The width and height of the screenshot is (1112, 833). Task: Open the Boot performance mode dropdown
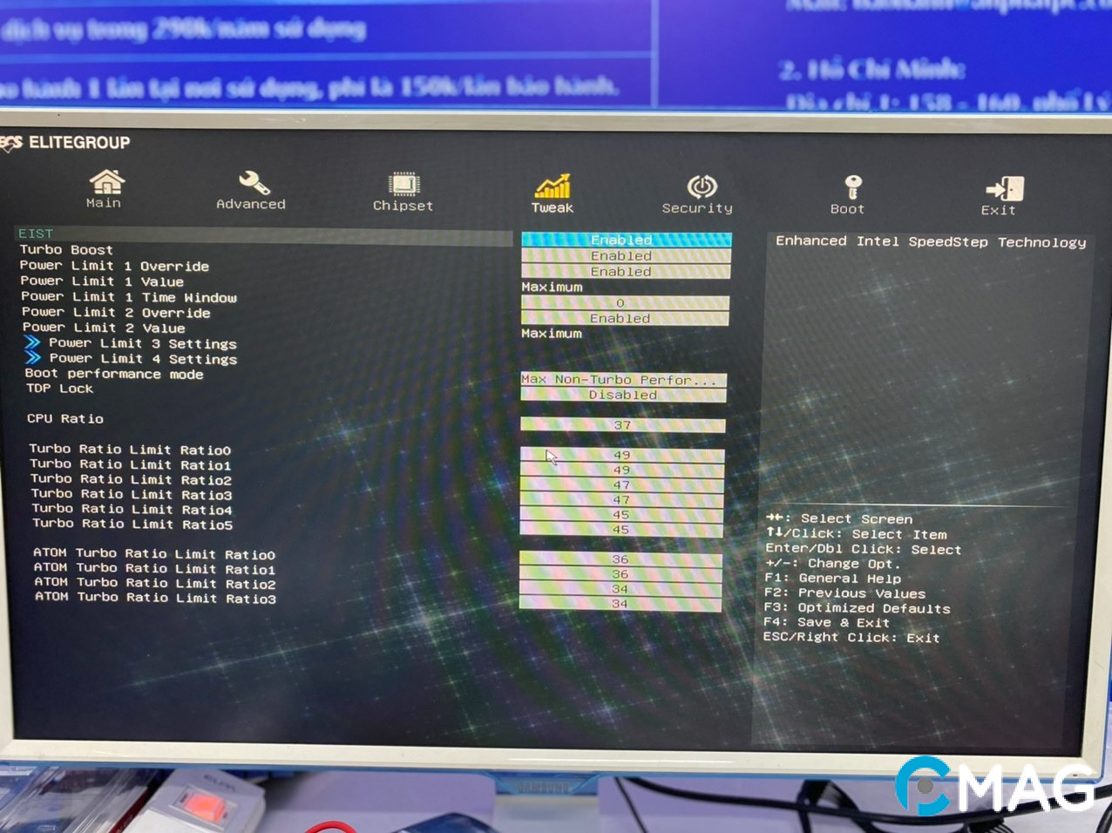(621, 380)
